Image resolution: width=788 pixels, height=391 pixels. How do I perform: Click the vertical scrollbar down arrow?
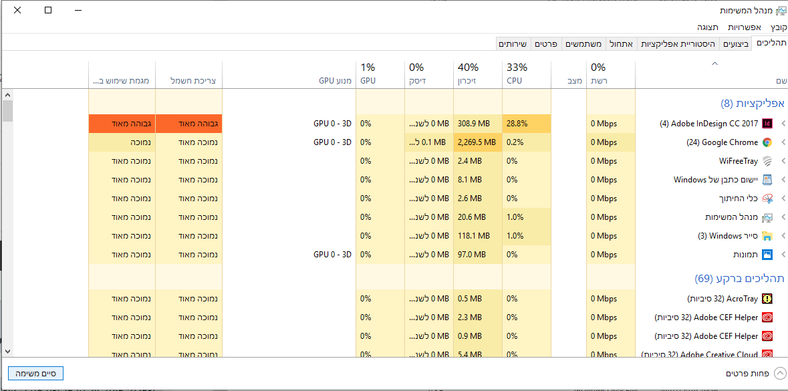point(7,350)
